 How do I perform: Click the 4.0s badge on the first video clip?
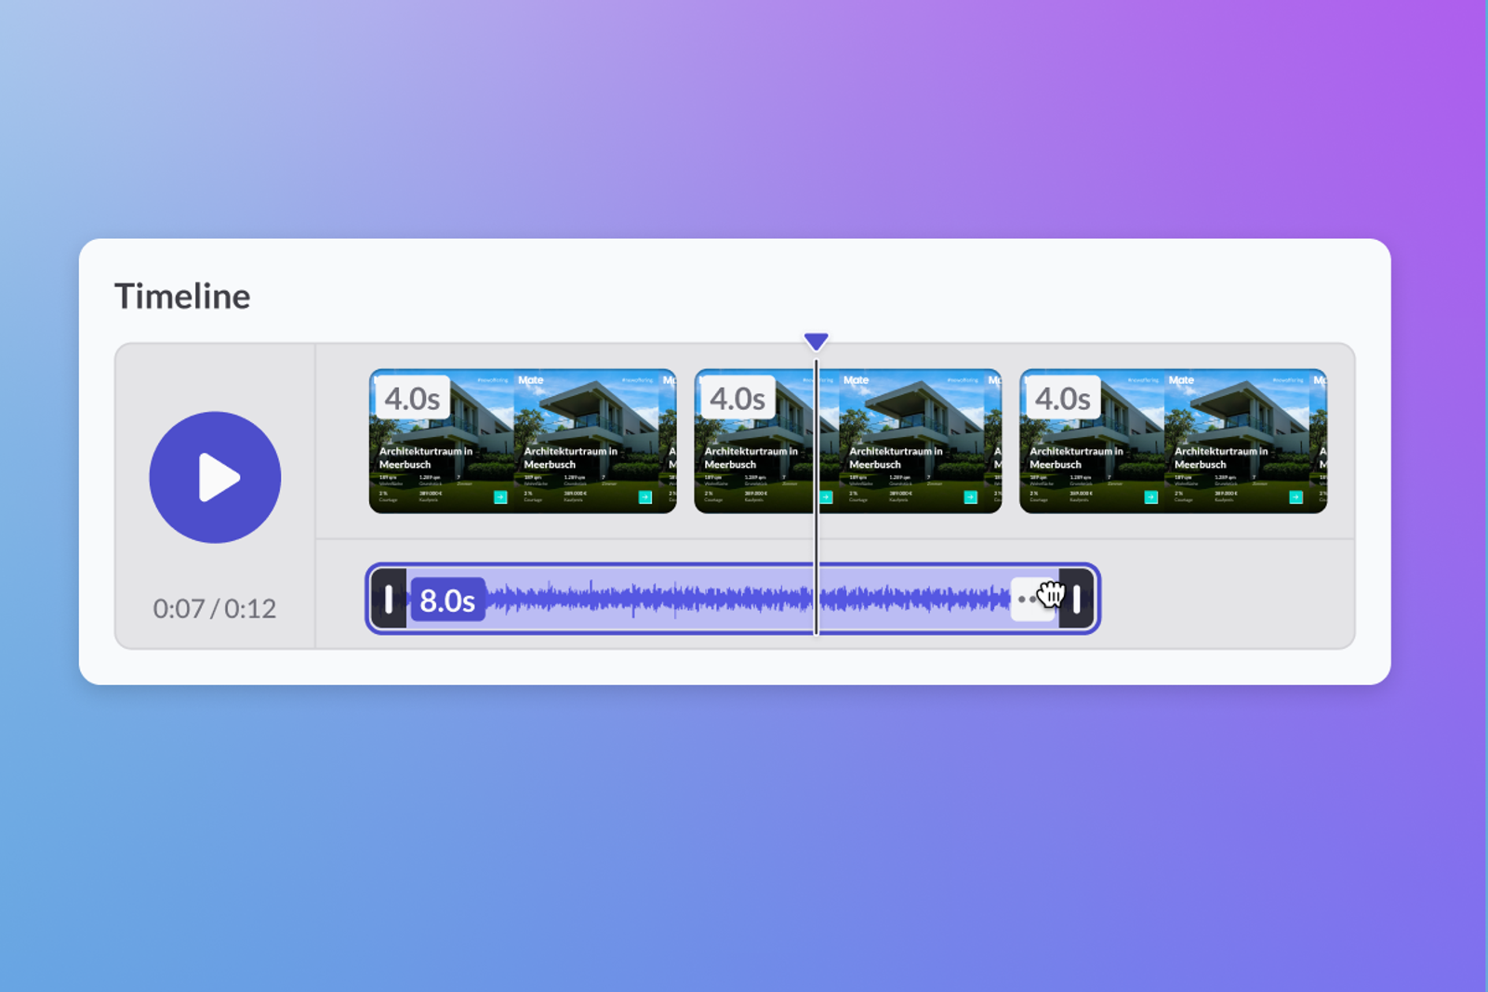pos(412,398)
